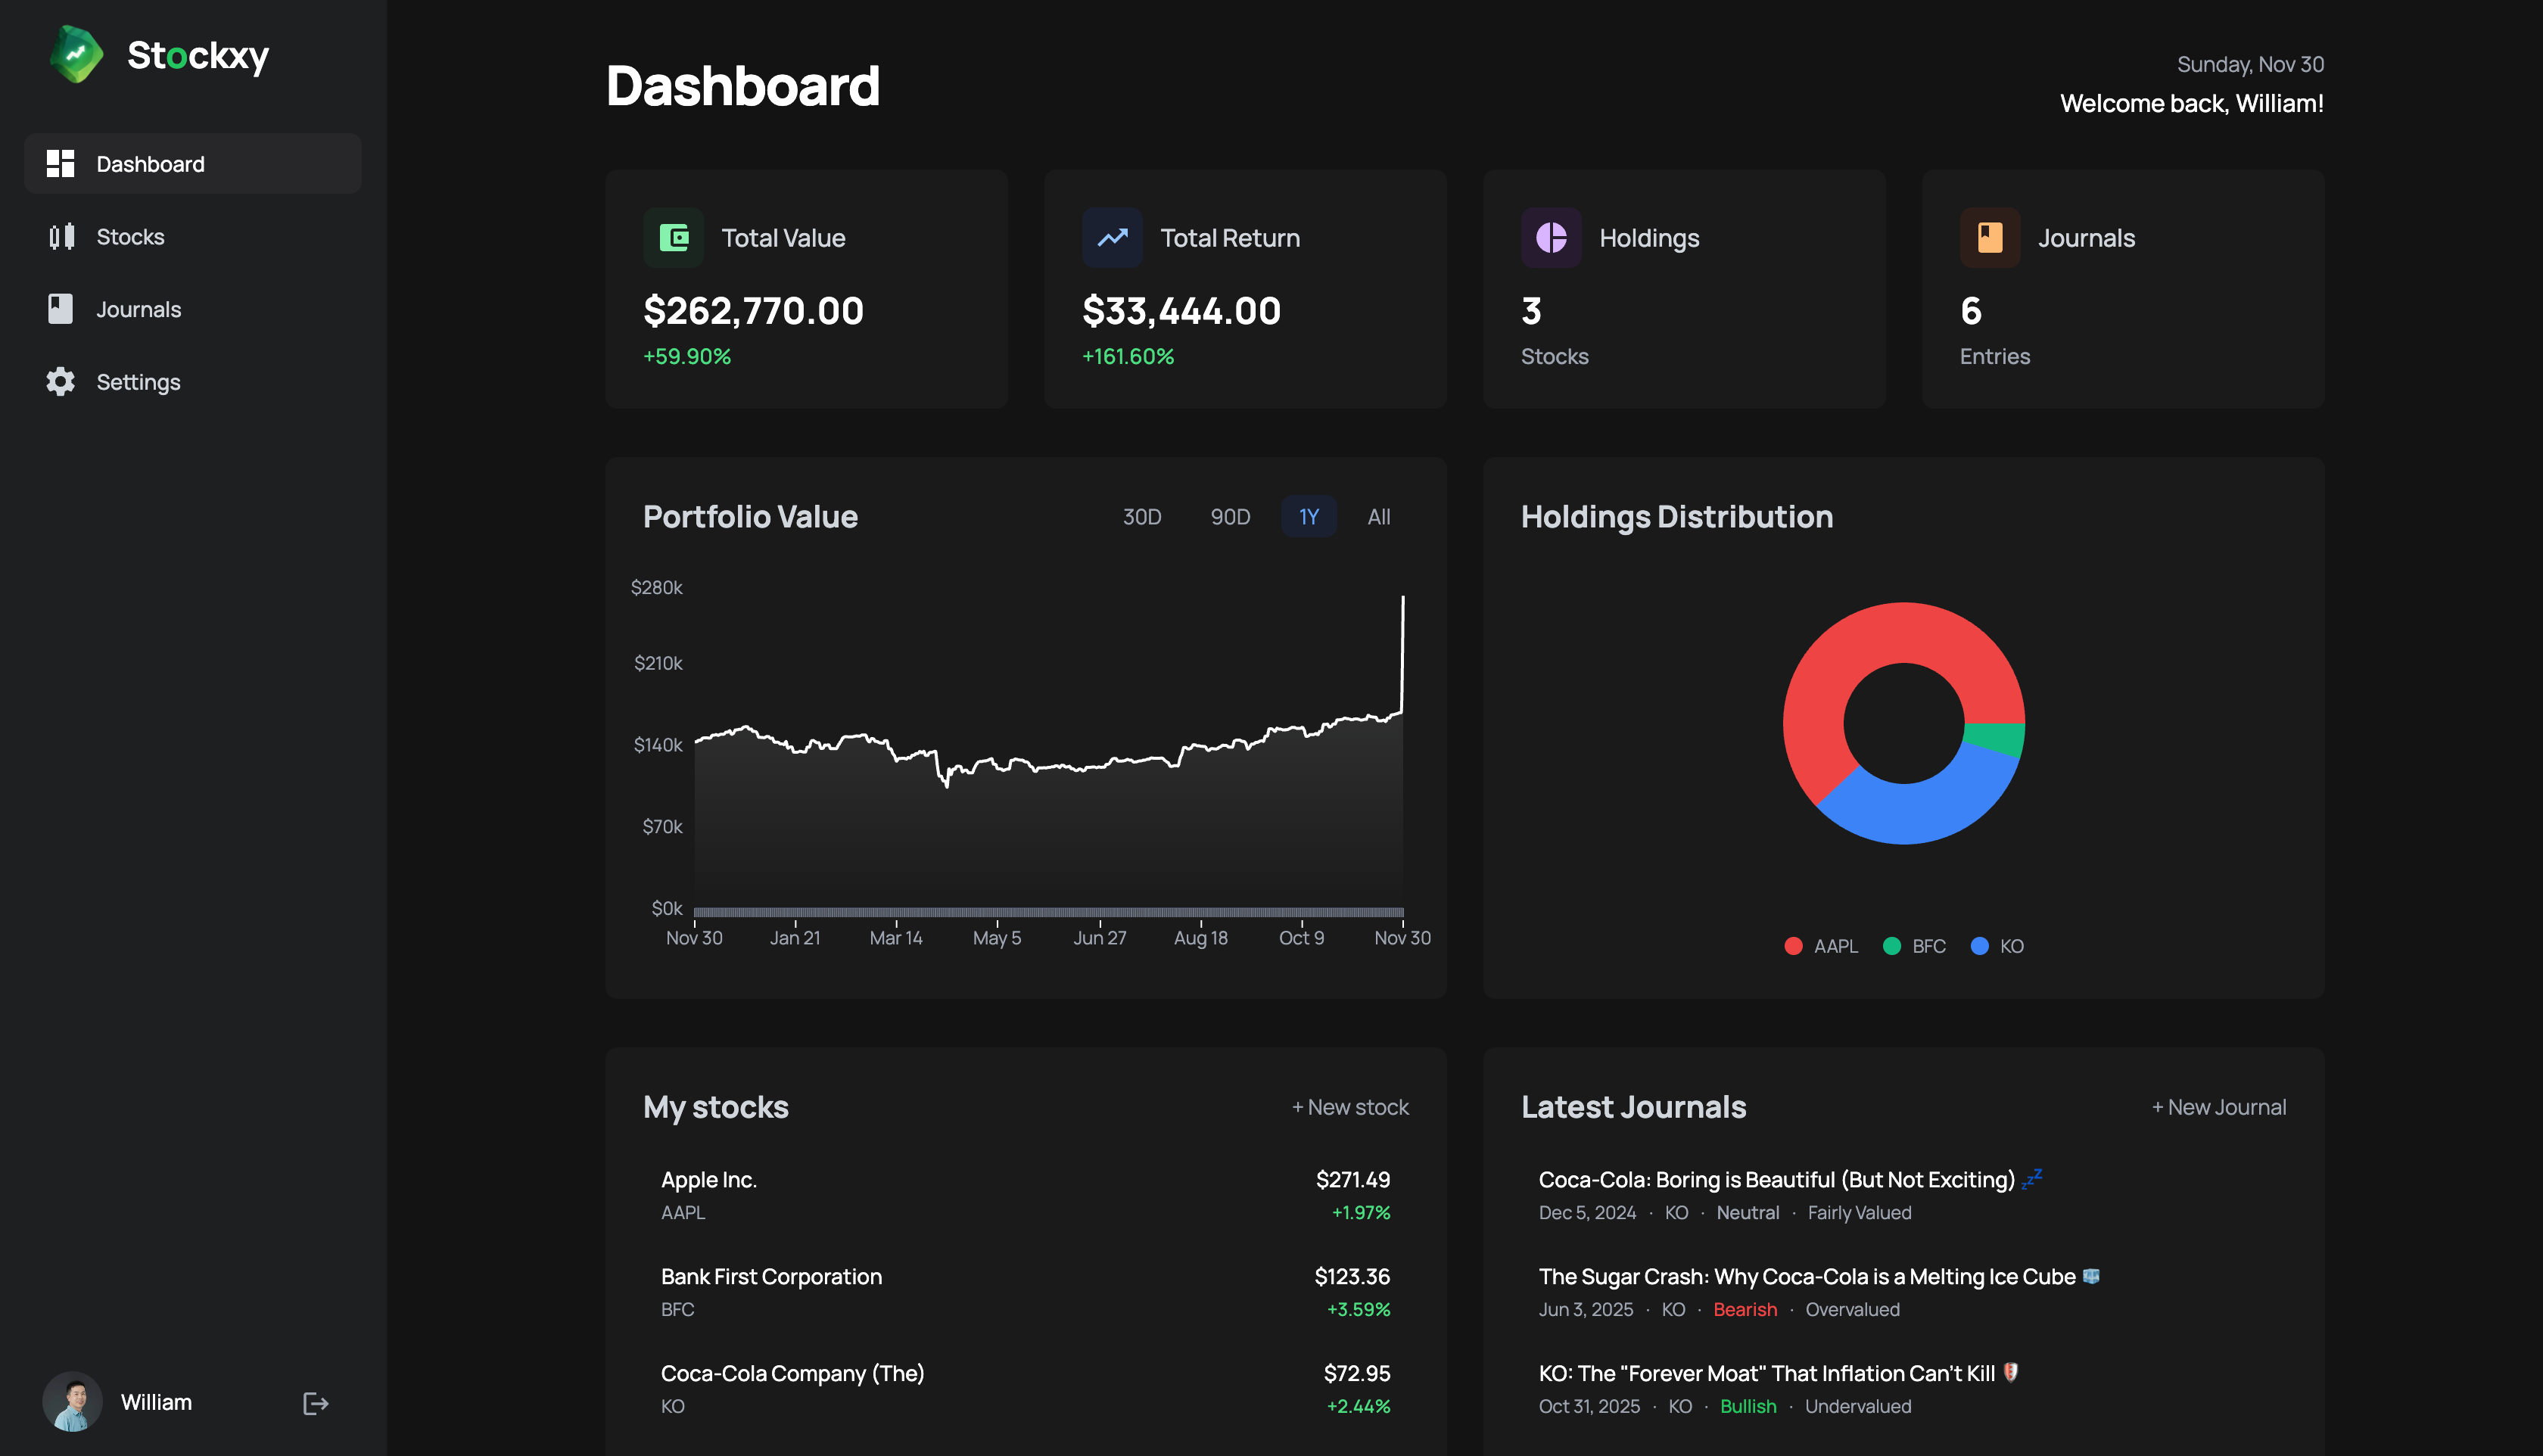Switch chart range to 30D
Image resolution: width=2543 pixels, height=1456 pixels.
coord(1142,516)
